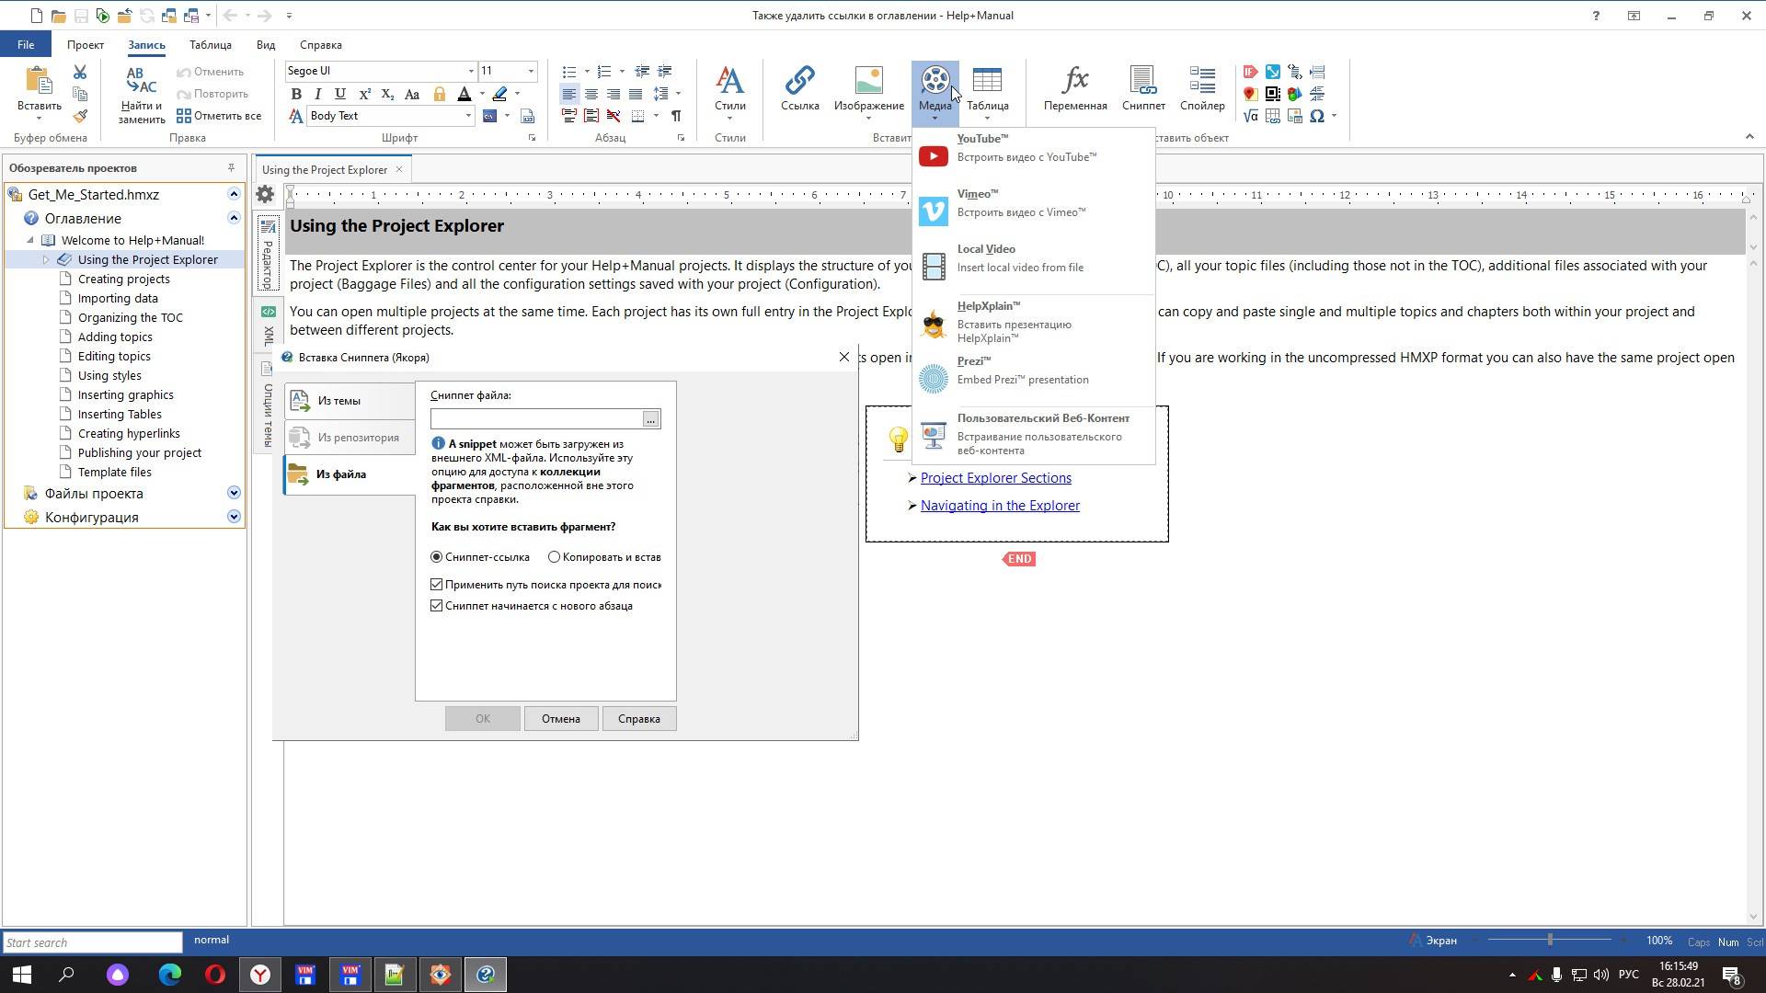Open the font name dropdown

coord(471,72)
